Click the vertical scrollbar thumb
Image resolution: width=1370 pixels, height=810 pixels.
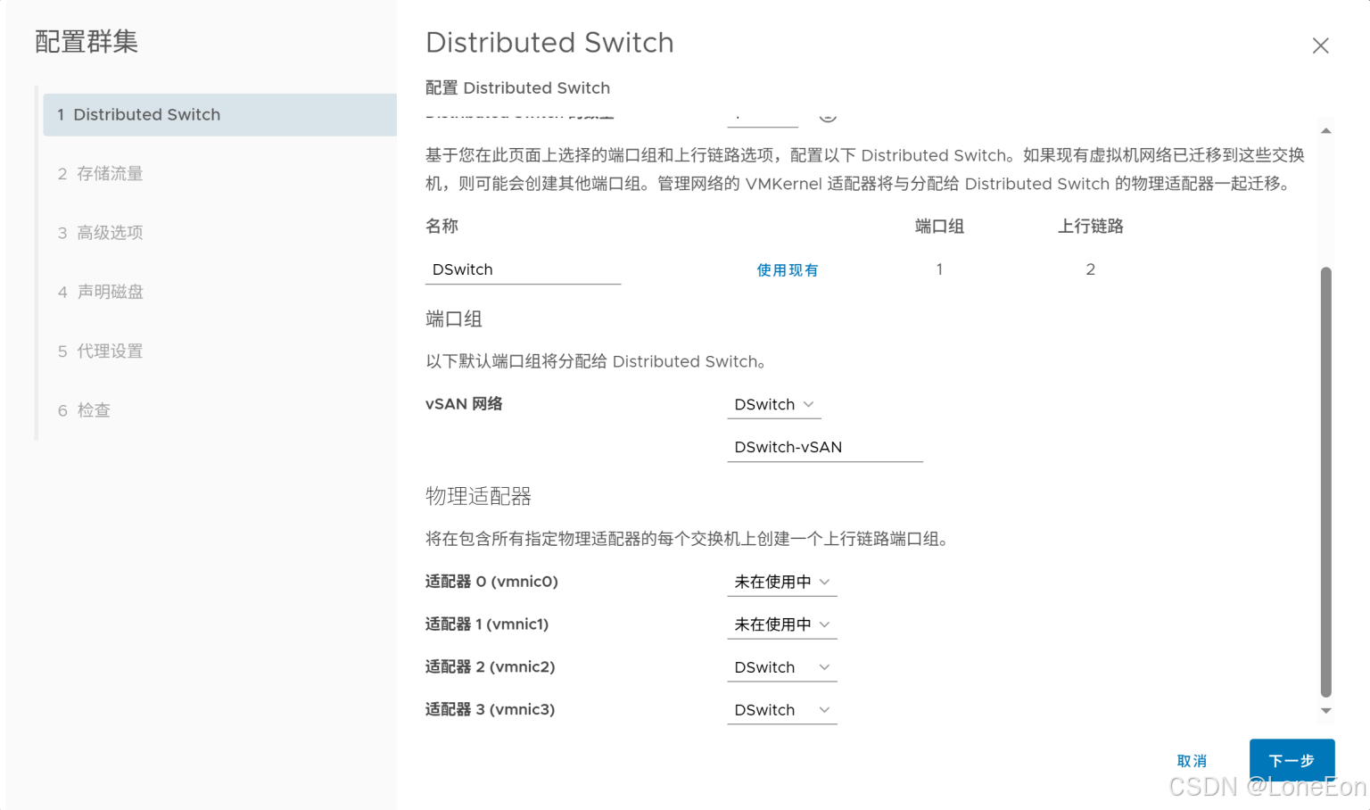point(1326,482)
